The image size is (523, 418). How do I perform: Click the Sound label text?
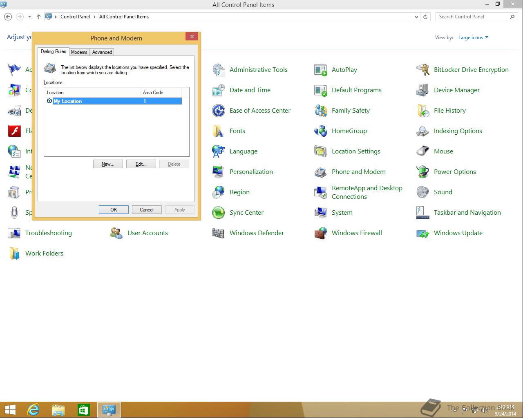tap(443, 192)
